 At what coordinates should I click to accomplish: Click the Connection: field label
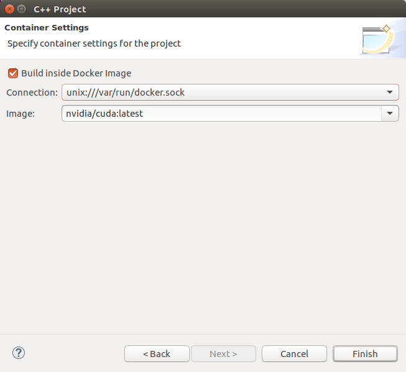pos(32,93)
